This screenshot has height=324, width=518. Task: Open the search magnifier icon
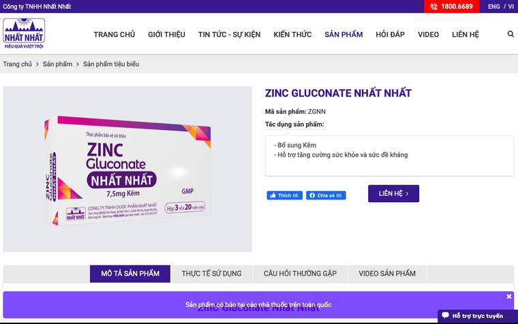click(511, 34)
